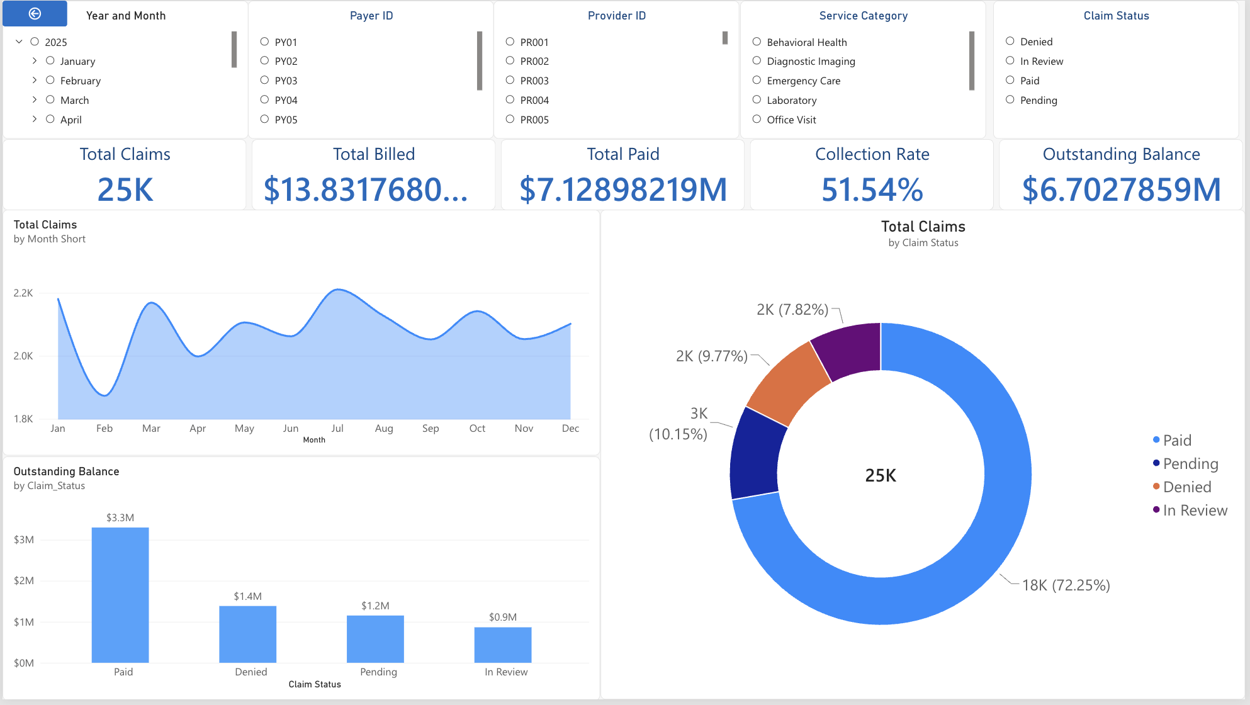The height and width of the screenshot is (705, 1250).
Task: Click the Payer ID slicer scrollbar
Action: (480, 60)
